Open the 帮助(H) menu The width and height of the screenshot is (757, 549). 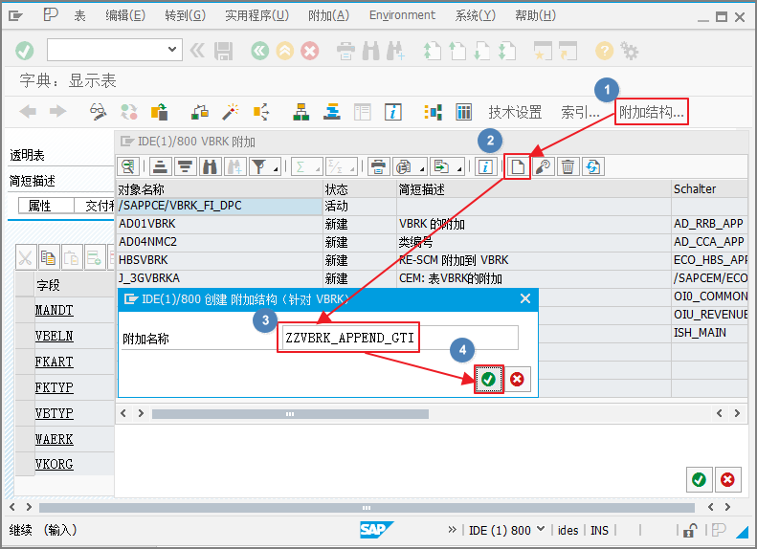[x=535, y=15]
